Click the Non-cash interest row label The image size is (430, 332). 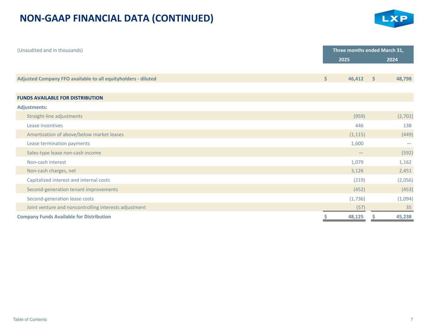pyautogui.click(x=46, y=162)
